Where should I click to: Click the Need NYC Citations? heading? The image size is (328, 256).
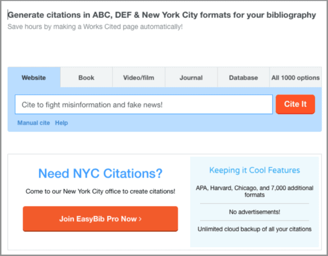click(x=101, y=174)
